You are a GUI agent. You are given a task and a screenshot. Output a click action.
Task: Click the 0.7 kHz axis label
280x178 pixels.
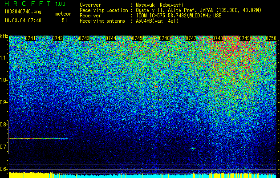(3, 147)
